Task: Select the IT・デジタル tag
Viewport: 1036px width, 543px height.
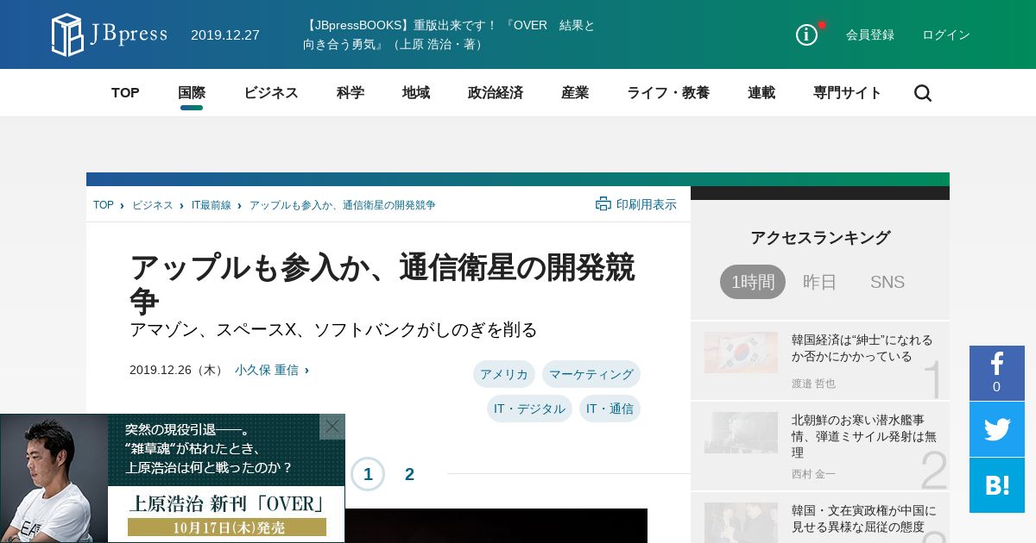Action: [529, 409]
